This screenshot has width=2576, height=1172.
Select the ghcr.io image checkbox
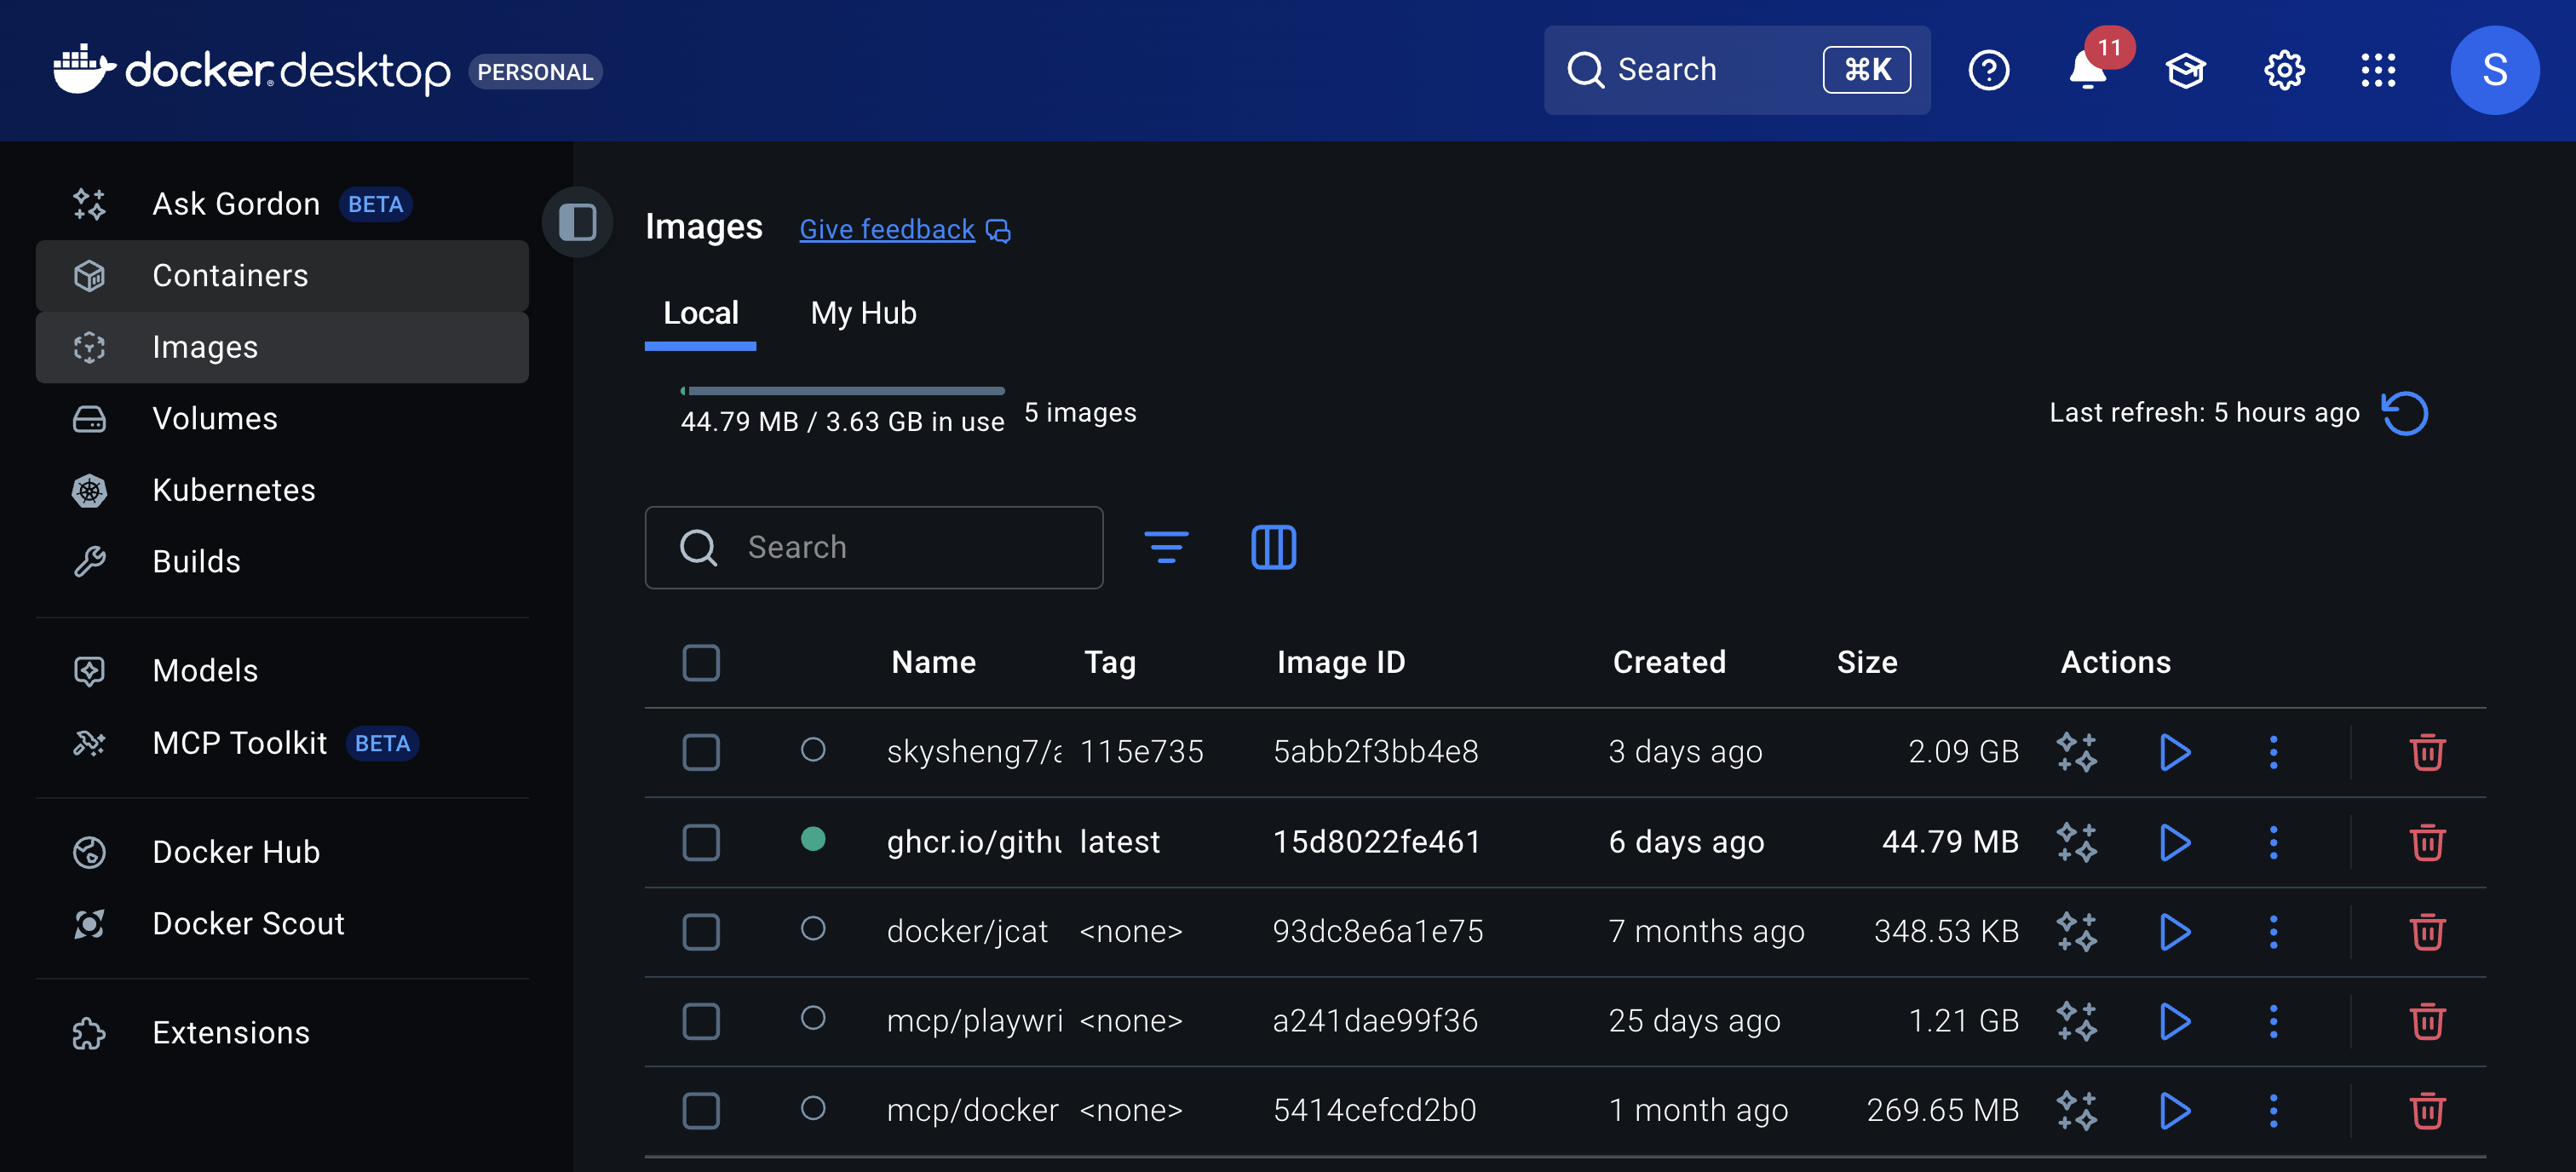pos(700,842)
